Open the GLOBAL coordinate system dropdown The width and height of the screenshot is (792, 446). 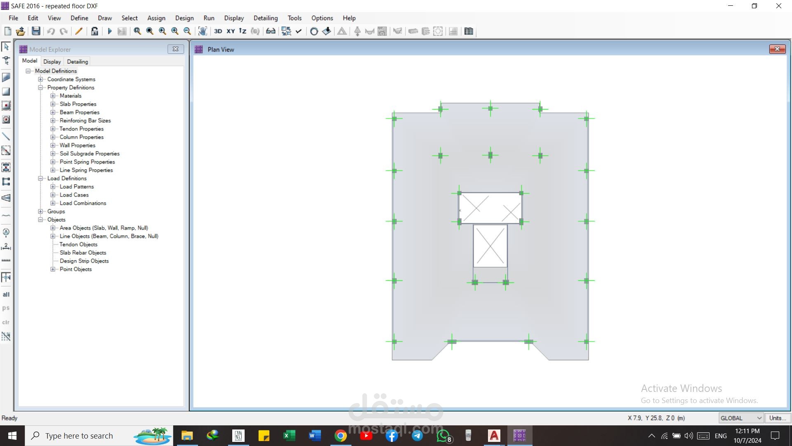click(x=741, y=418)
